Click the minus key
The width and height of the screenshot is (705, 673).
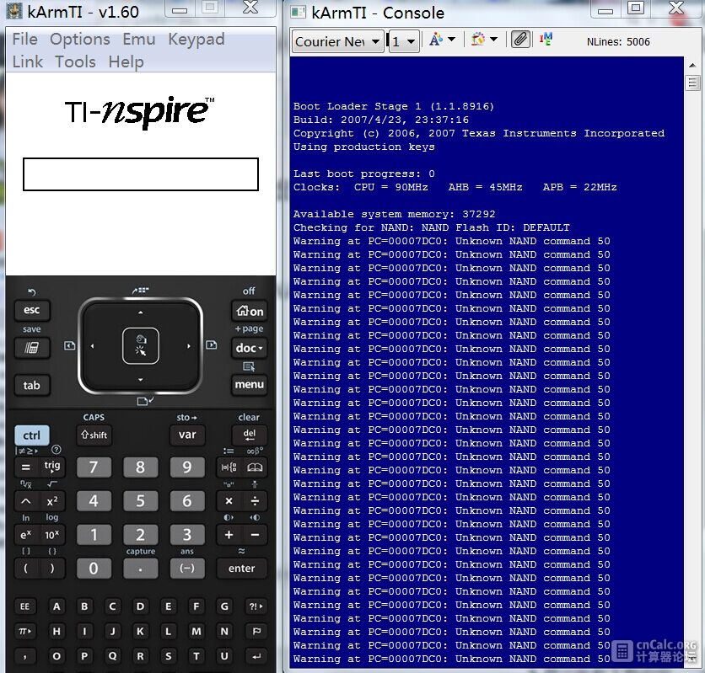click(x=255, y=535)
